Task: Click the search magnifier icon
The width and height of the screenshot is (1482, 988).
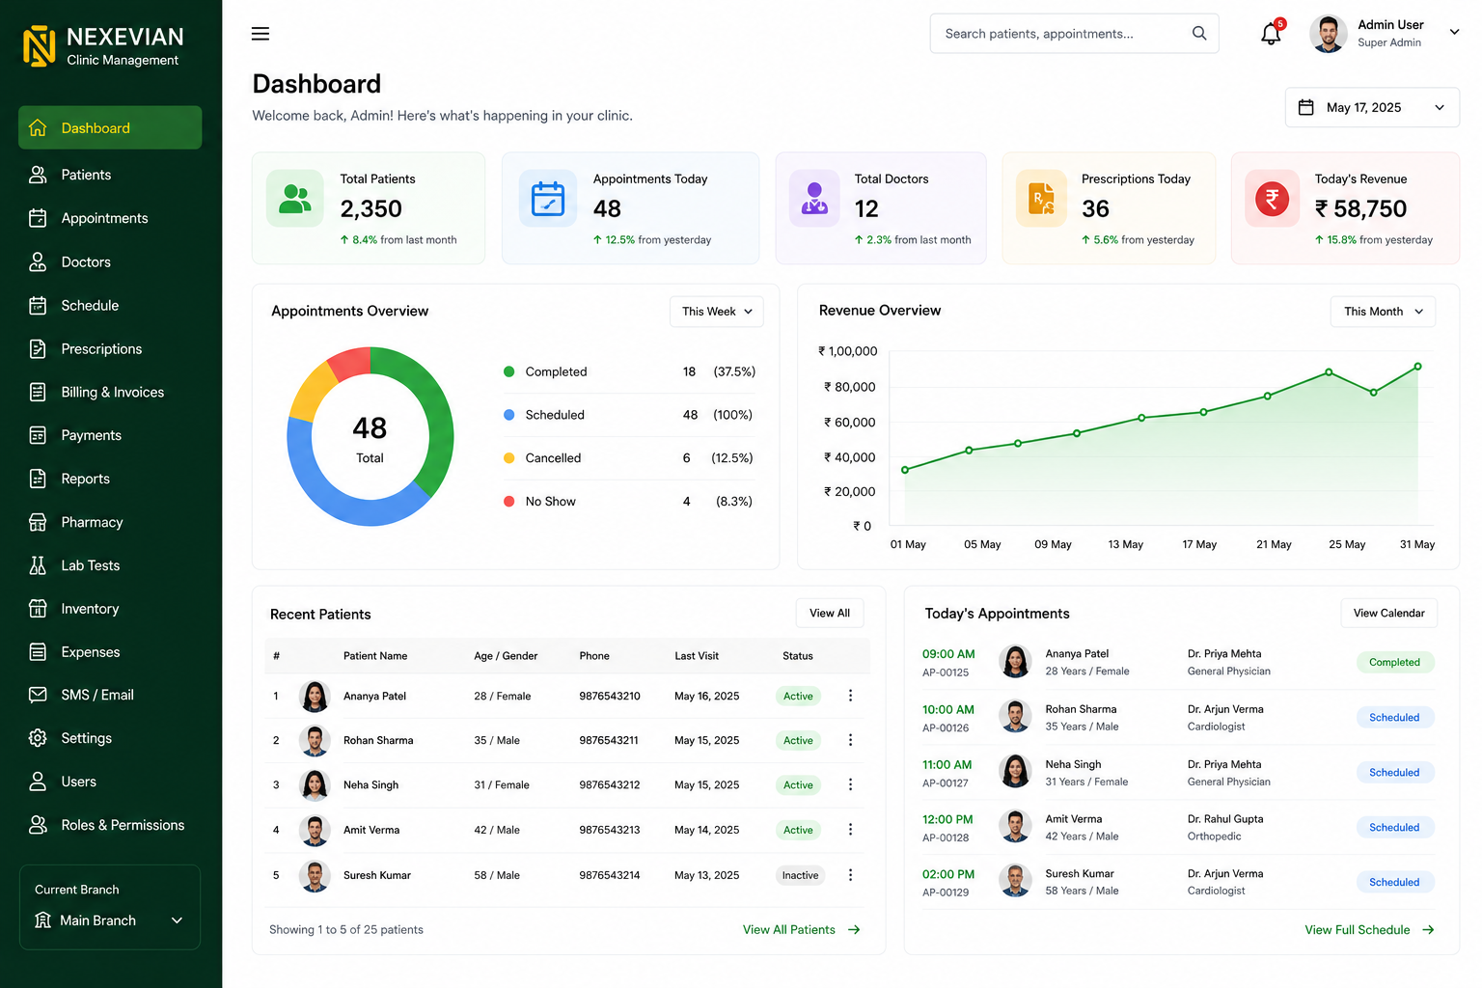Action: [1199, 34]
